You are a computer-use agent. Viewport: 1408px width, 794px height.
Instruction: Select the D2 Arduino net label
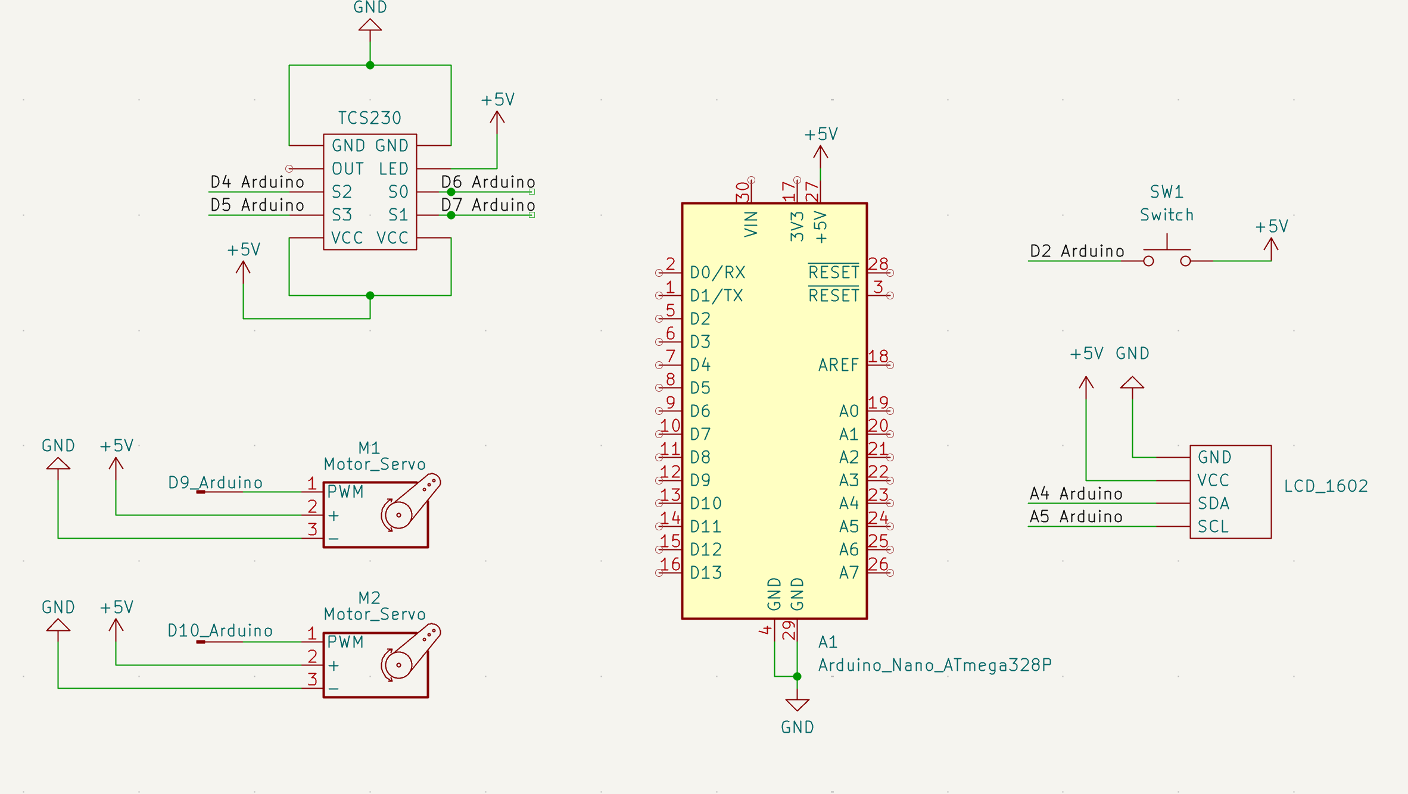pos(1075,251)
